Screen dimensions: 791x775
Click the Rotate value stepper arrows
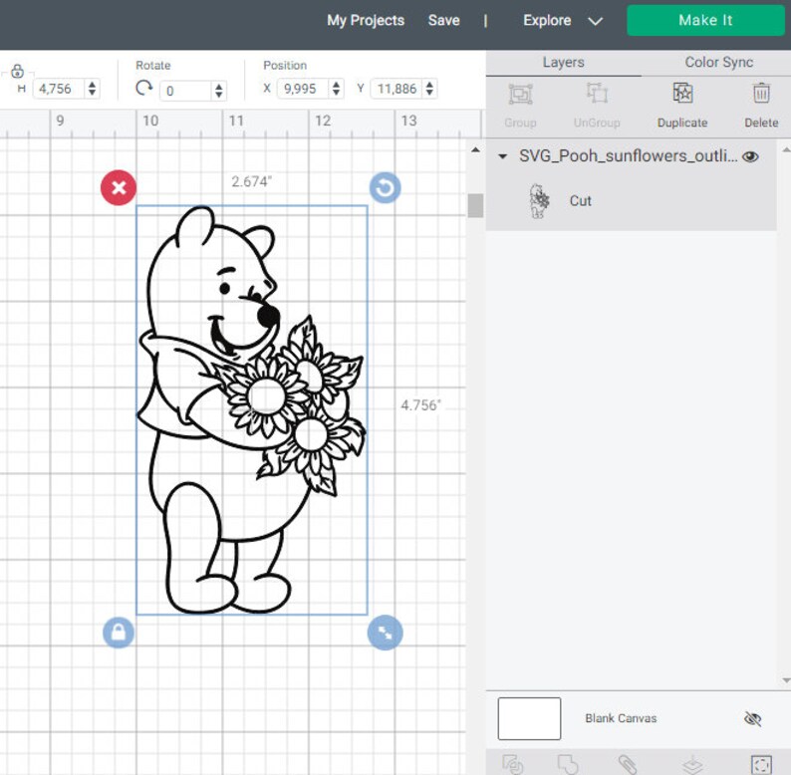(219, 91)
